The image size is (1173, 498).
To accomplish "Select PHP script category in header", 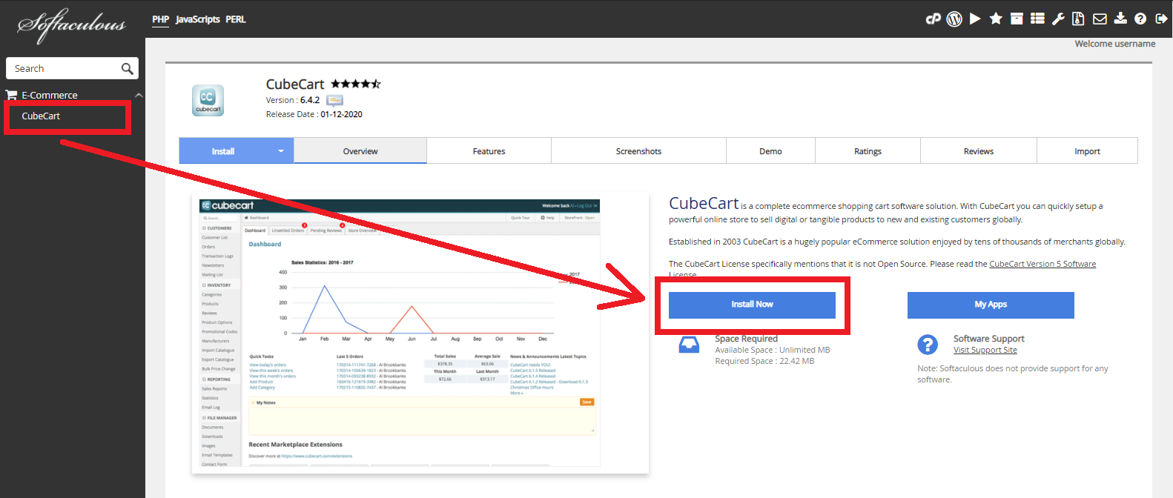I will click(160, 19).
